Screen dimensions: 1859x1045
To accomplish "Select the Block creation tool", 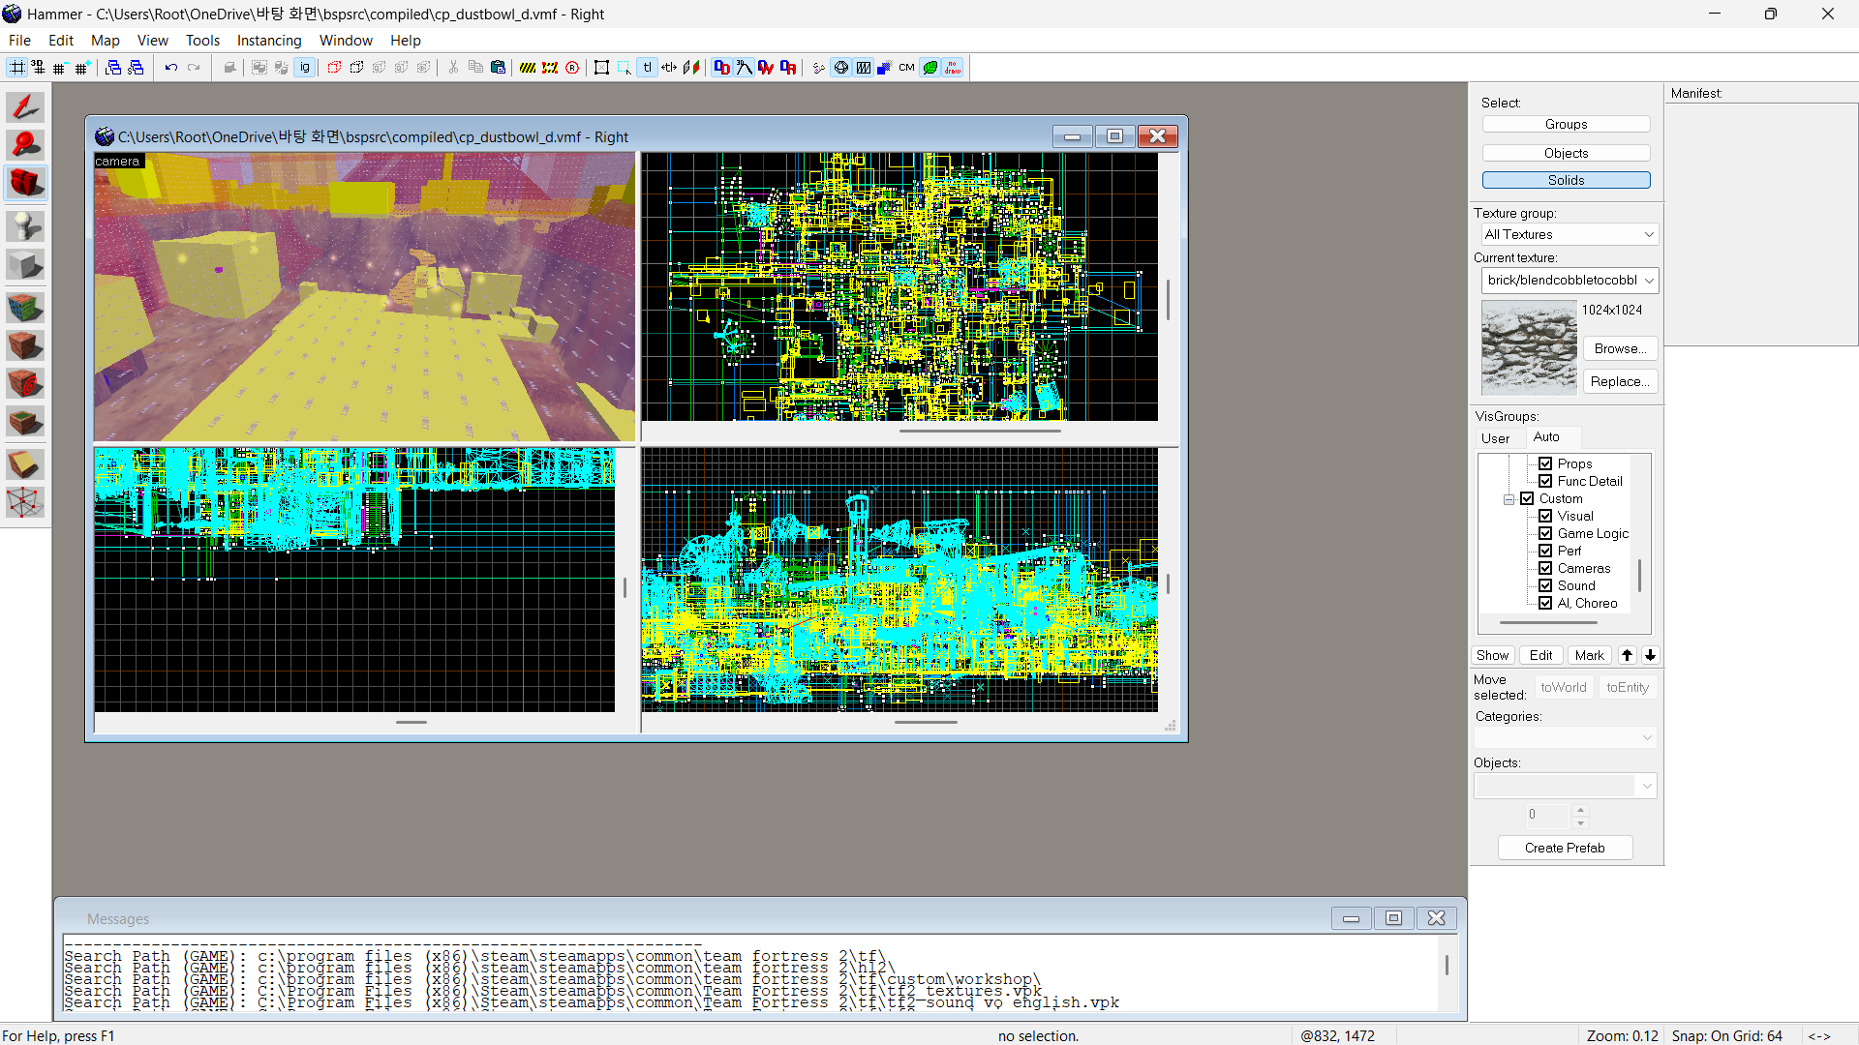I will (26, 264).
